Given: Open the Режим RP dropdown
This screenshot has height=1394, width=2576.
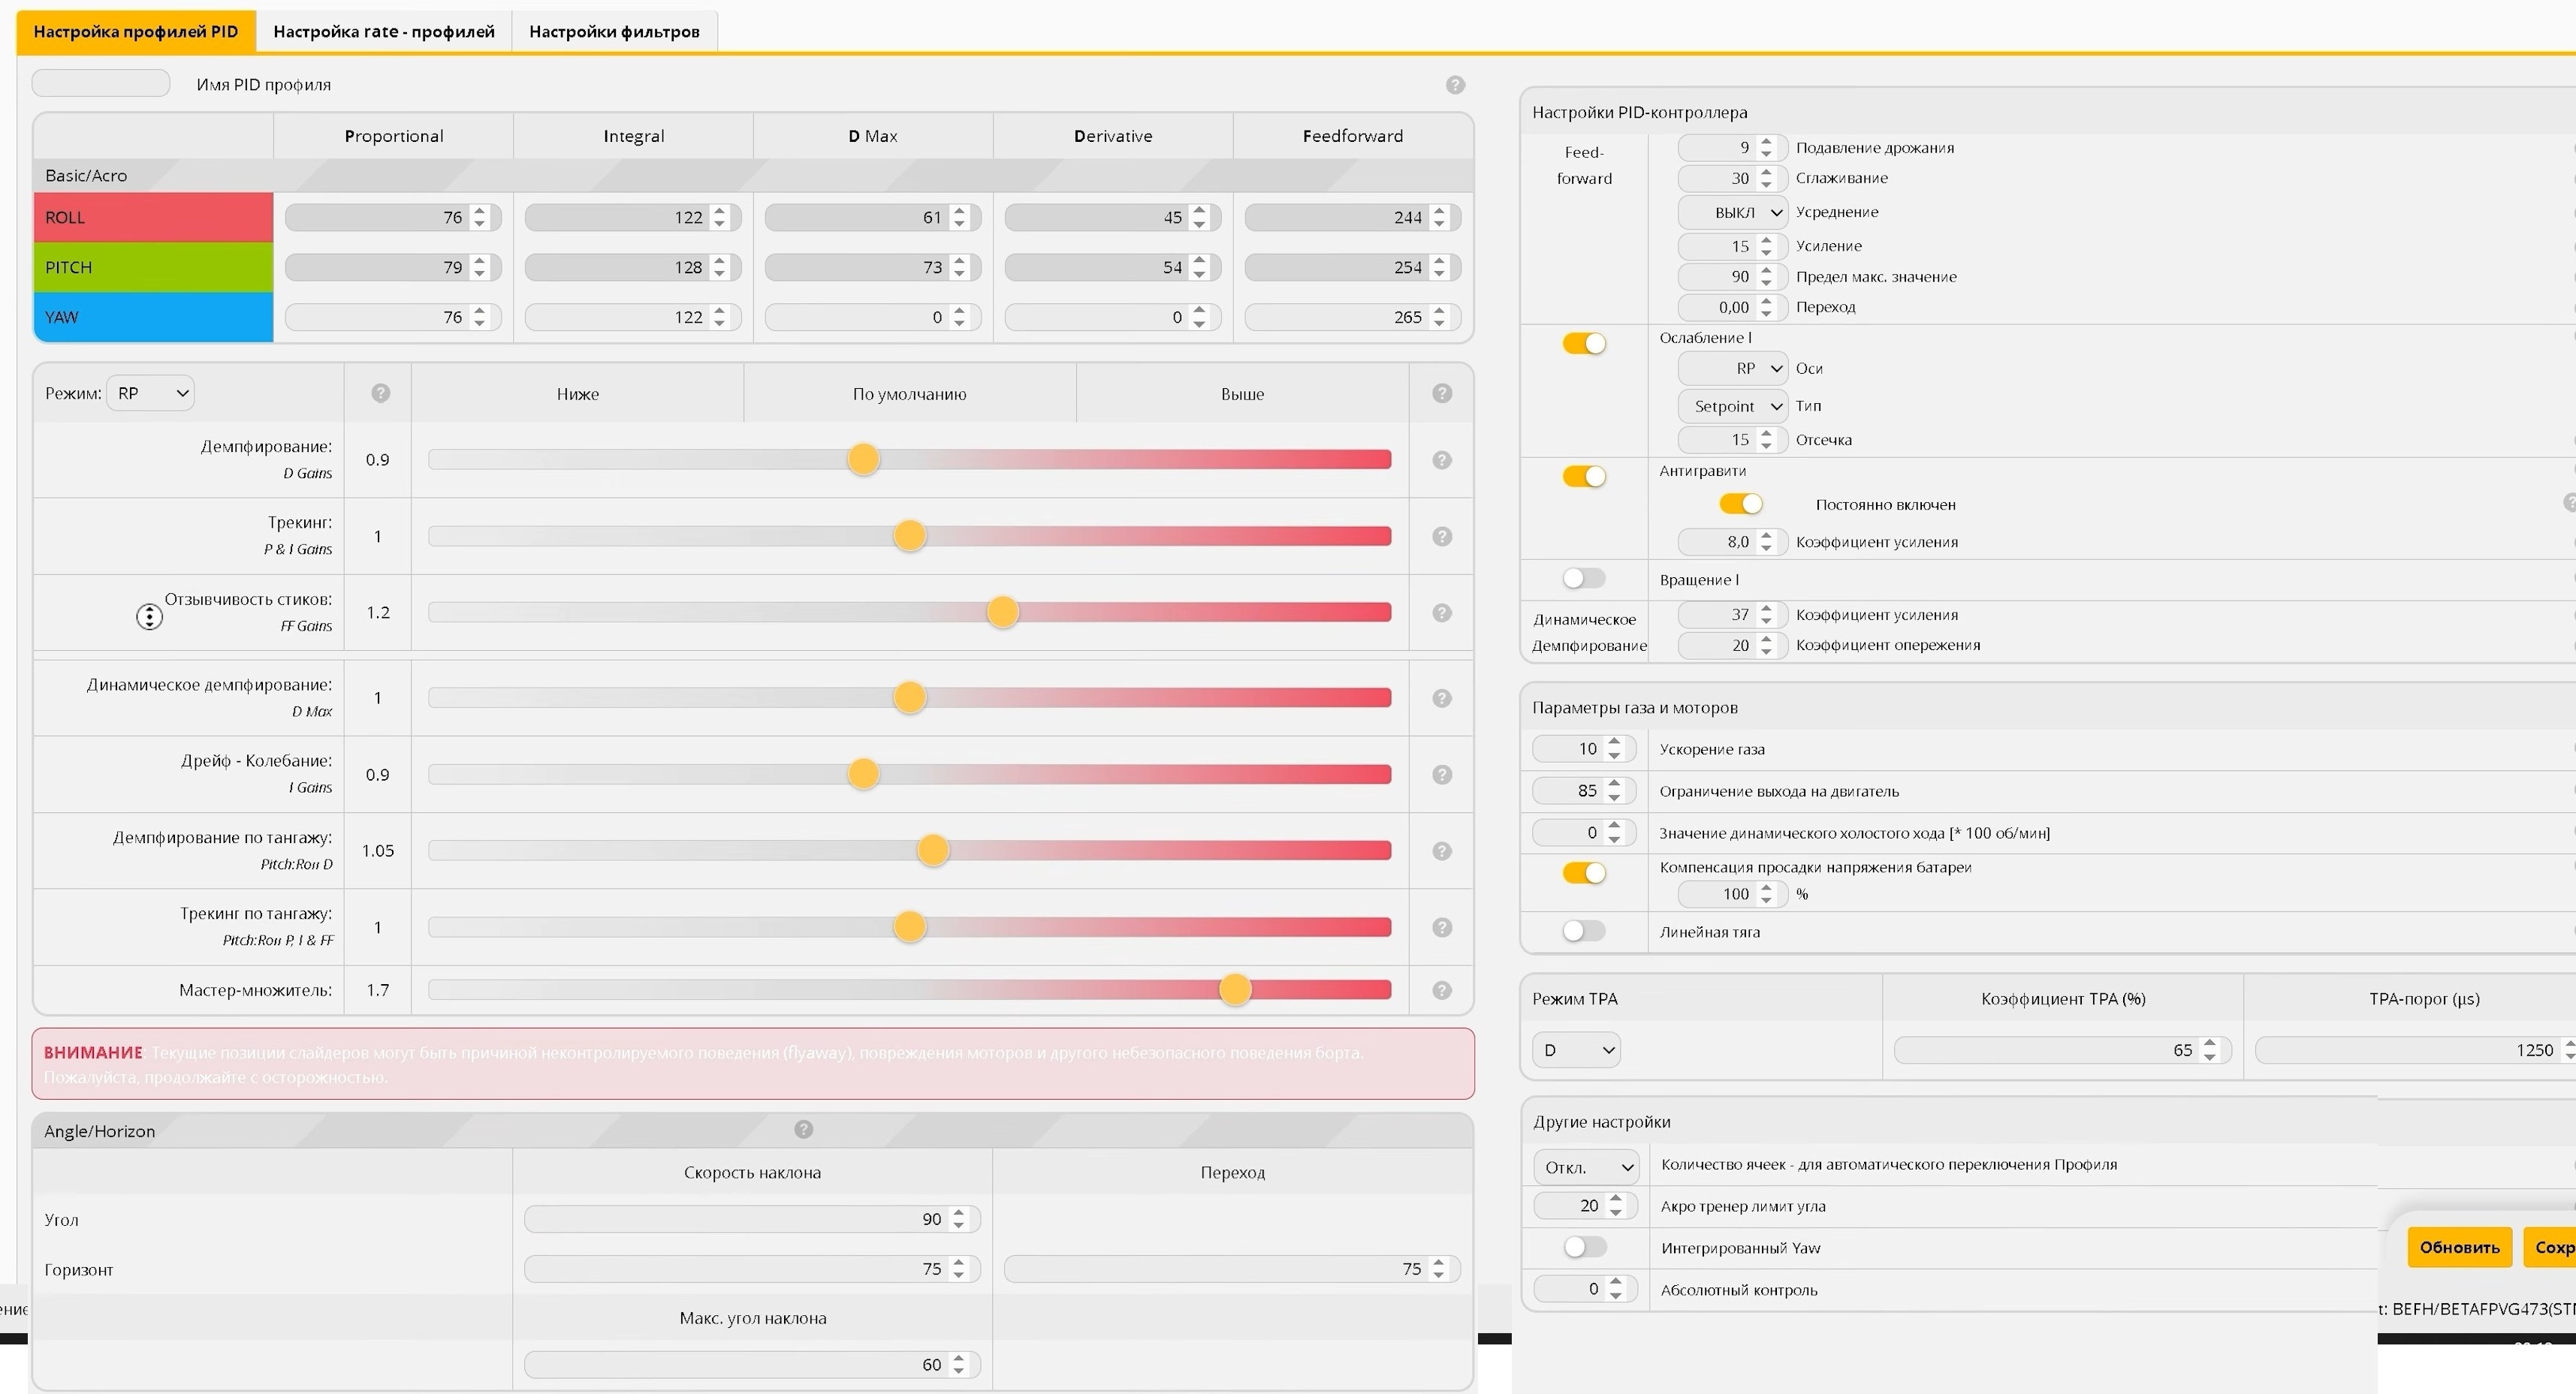Looking at the screenshot, I should [151, 393].
